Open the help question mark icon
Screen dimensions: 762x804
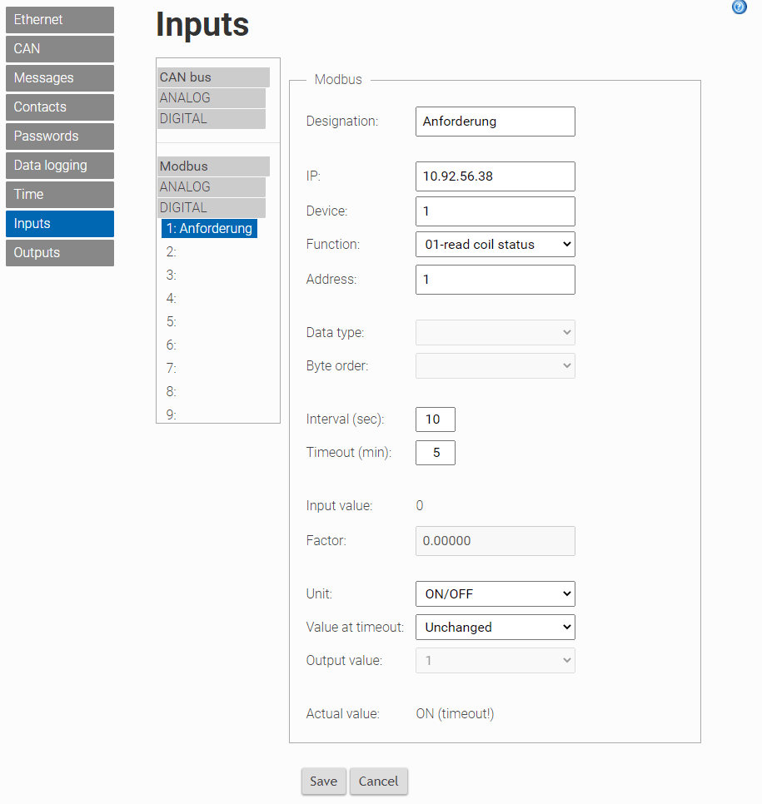coord(739,7)
